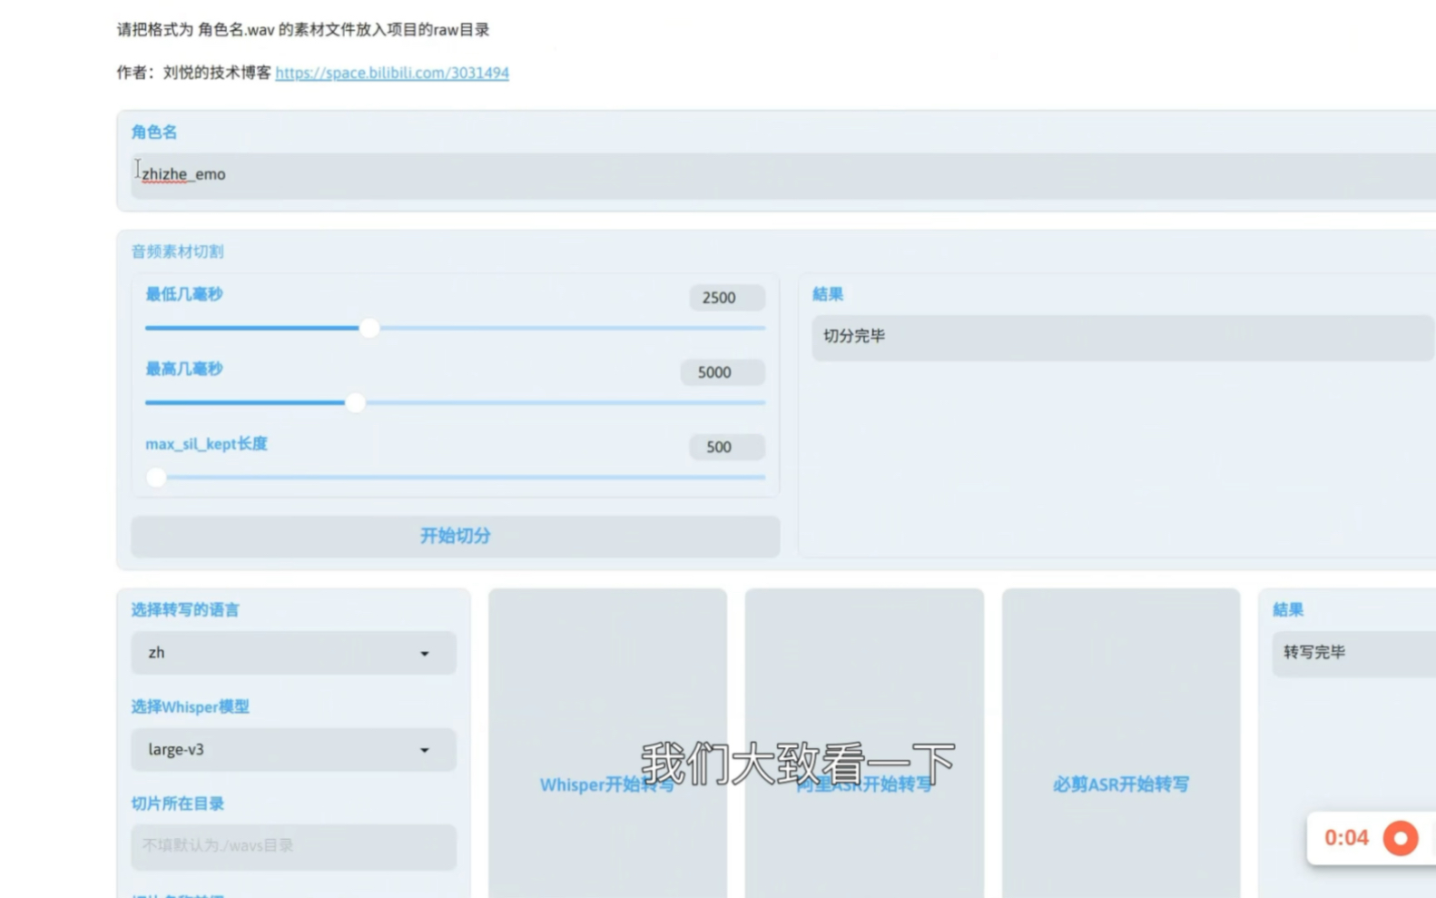Click the 音频素材切割 section label
The image size is (1436, 898).
[x=177, y=252]
